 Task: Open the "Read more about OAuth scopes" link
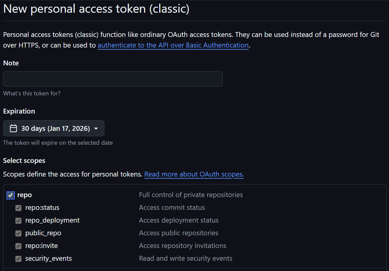(x=194, y=174)
